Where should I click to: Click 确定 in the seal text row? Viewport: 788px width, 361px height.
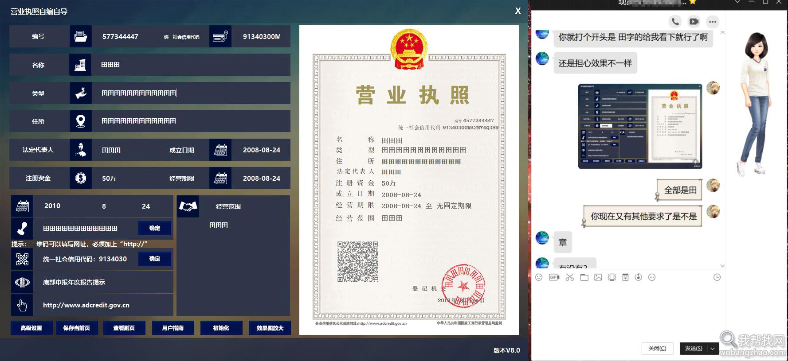click(155, 228)
